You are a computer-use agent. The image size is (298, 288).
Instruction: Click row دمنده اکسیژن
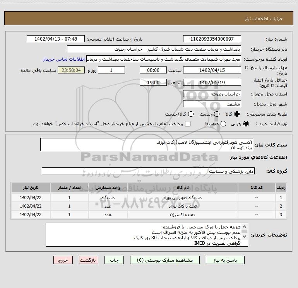pyautogui.click(x=149, y=215)
